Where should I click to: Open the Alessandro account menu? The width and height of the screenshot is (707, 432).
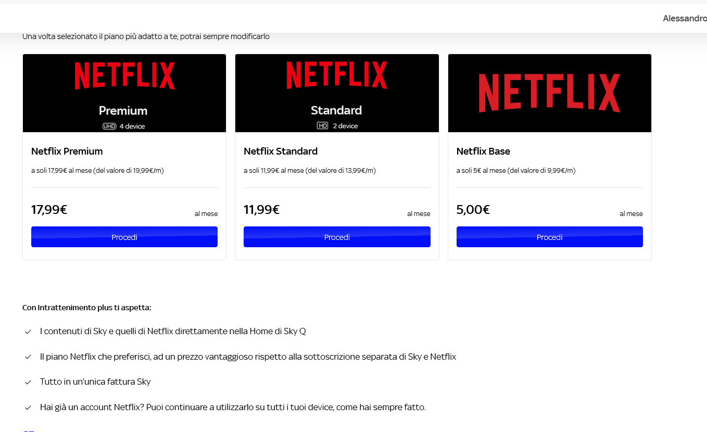[685, 18]
